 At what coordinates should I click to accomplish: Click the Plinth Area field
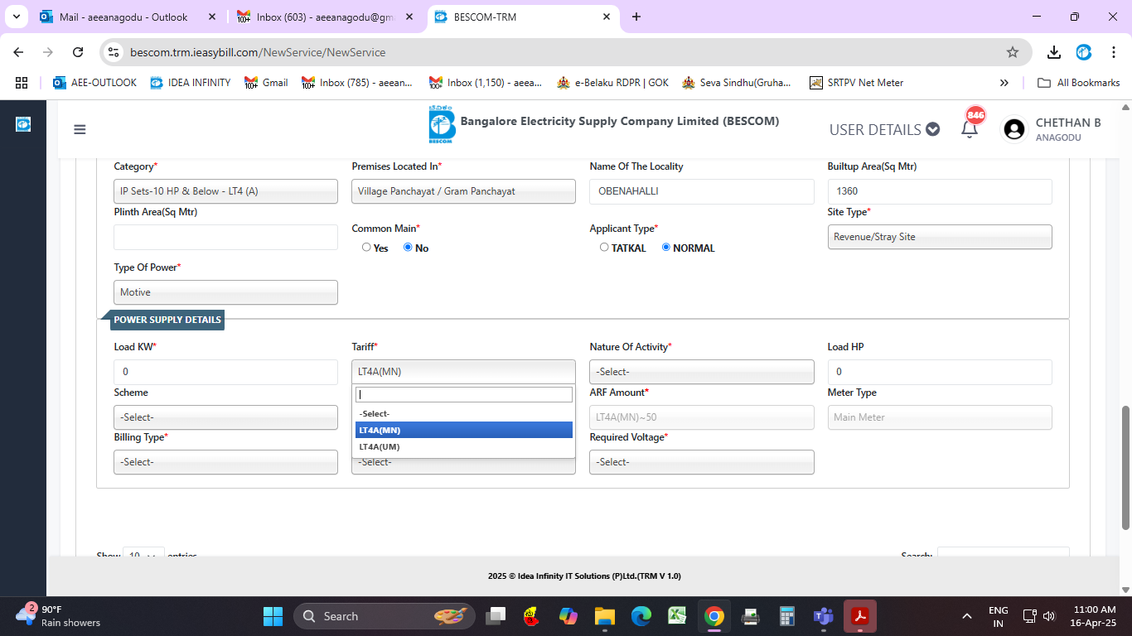pos(225,237)
